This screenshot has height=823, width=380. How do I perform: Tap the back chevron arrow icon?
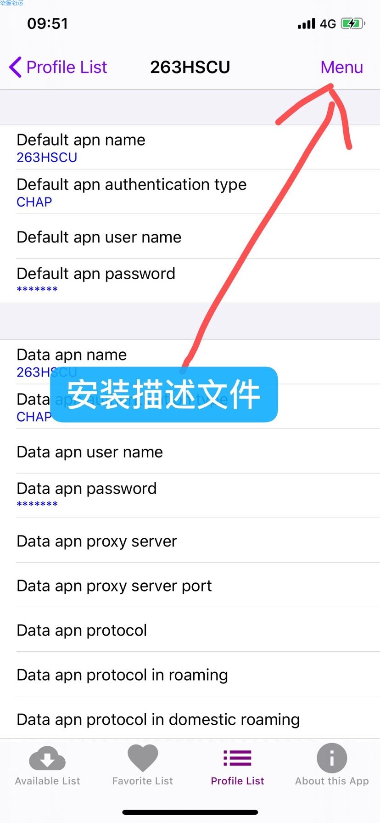click(15, 67)
